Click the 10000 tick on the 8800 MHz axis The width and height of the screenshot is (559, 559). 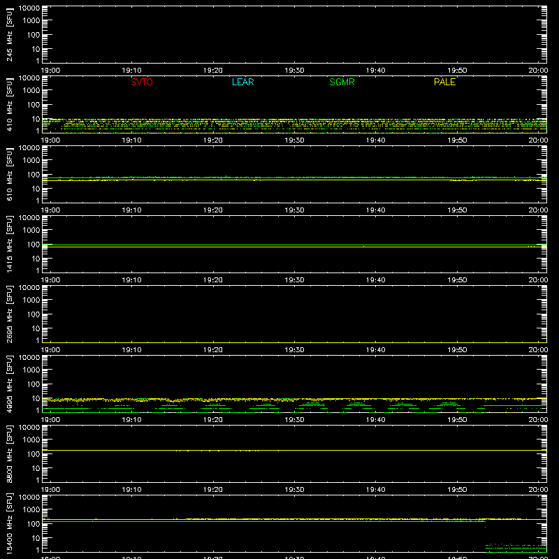point(29,428)
